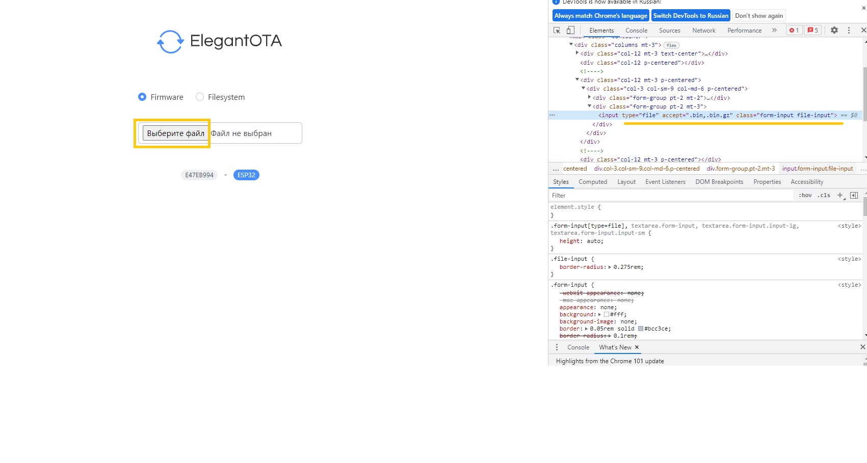
Task: Collapse the first col-12 mt-3 p-centered div
Action: [577, 79]
